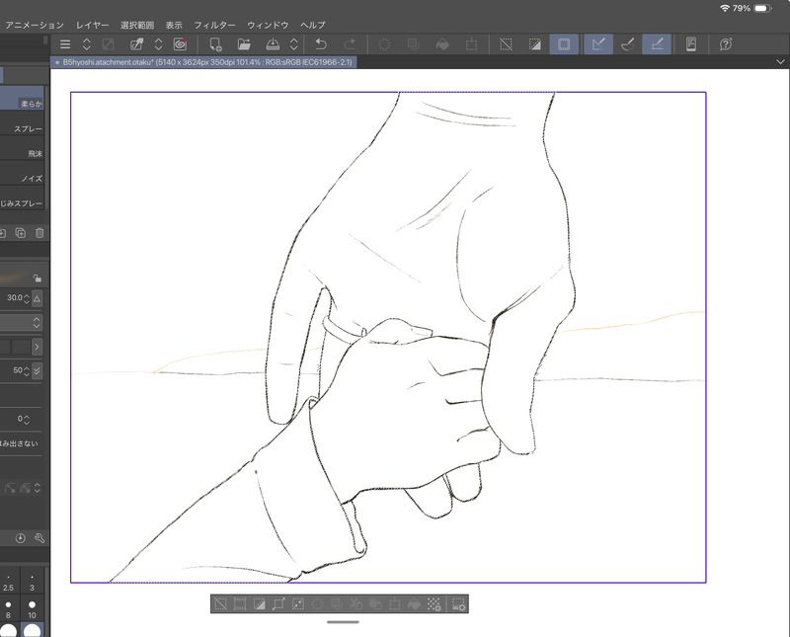The width and height of the screenshot is (790, 637).
Task: Add new tone from selection launcher
Action: pos(434,603)
